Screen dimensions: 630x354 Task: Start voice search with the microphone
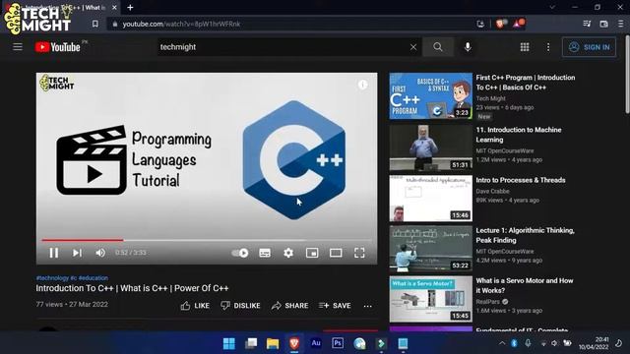[x=468, y=47]
